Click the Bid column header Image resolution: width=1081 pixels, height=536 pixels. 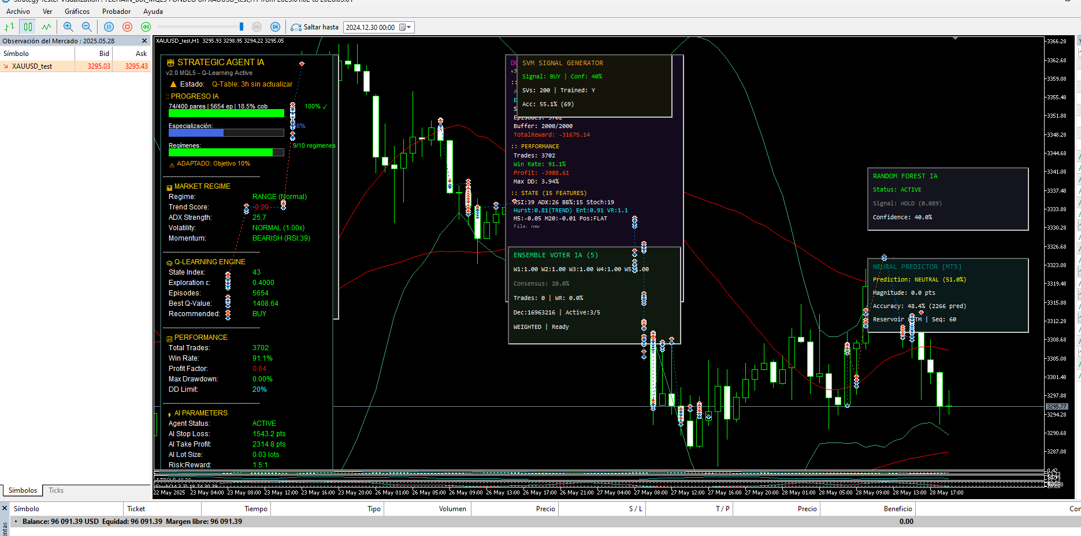point(104,54)
